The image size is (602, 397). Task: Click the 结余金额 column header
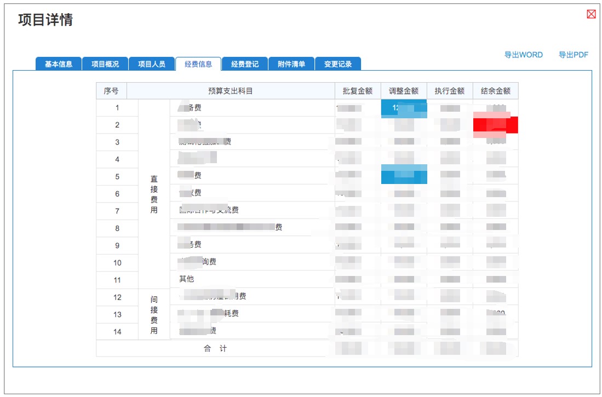coord(496,91)
